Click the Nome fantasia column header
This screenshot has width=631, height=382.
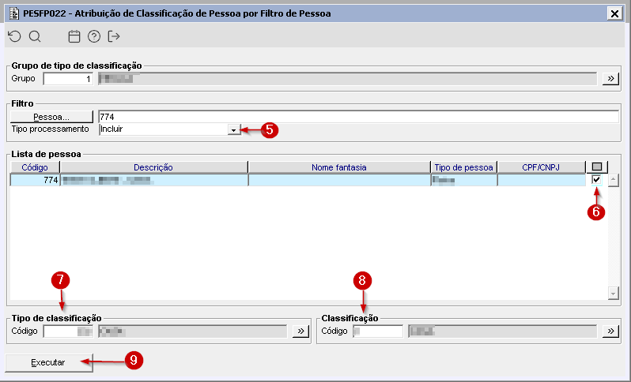339,167
